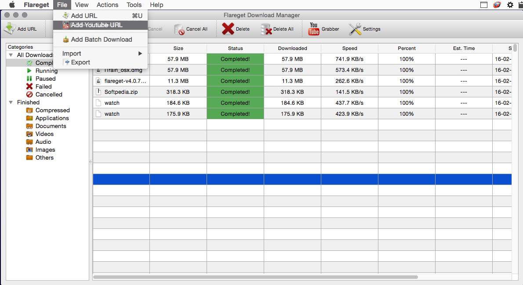
Task: Click the Images folder icon
Action: point(29,150)
